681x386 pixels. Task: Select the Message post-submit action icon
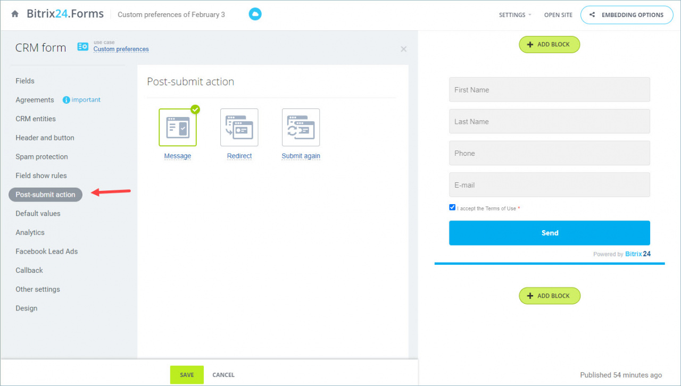[x=178, y=128]
